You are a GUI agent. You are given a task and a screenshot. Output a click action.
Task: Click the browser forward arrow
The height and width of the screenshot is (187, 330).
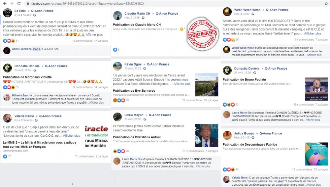click(x=12, y=4)
